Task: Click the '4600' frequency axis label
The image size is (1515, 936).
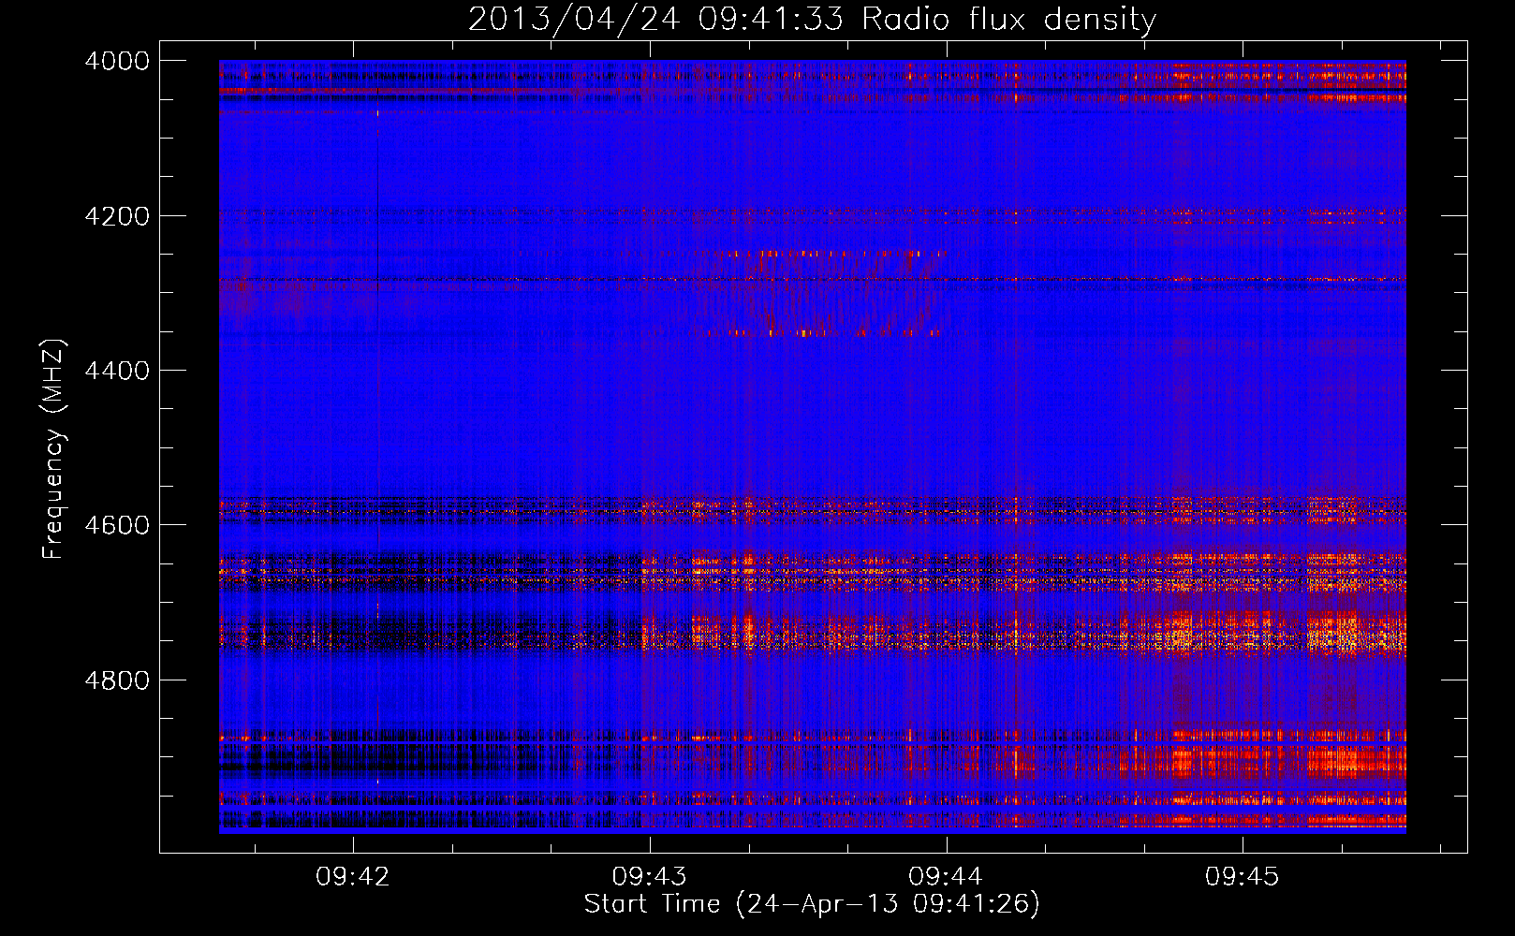Action: 117,525
